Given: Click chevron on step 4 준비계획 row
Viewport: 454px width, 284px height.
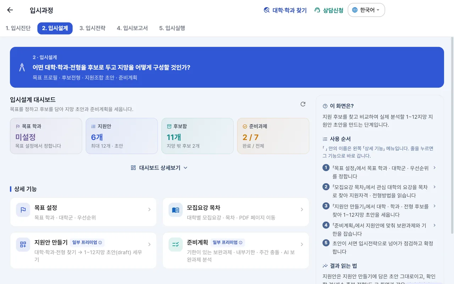Looking at the screenshot, I should (x=434, y=225).
